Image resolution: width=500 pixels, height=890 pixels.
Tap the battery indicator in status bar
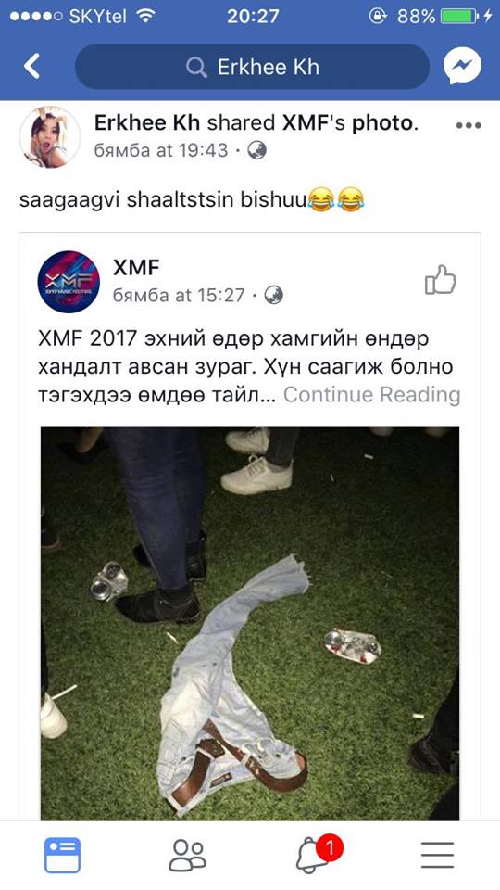tap(460, 17)
